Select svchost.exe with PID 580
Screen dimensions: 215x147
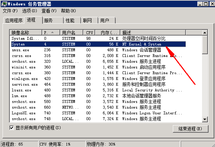coord(98,101)
